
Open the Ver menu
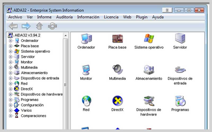[x=30, y=17]
